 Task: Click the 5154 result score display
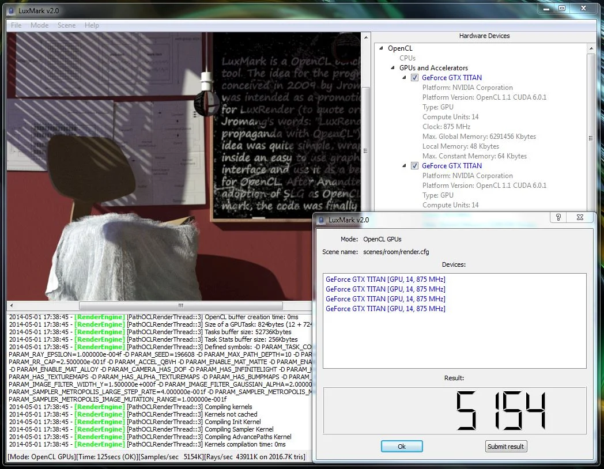pyautogui.click(x=455, y=410)
